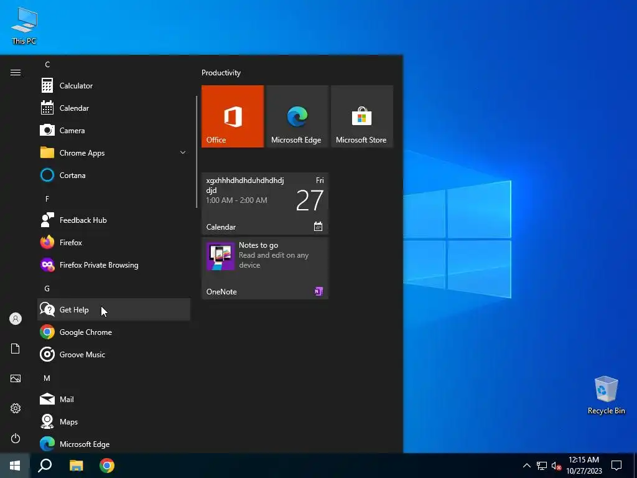Open Feedback Hub
Image resolution: width=637 pixels, height=478 pixels.
(114, 220)
